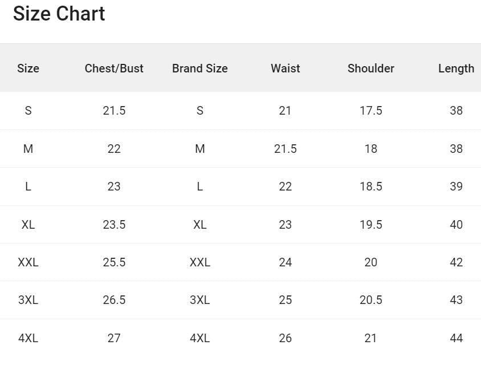
Task: Select the Length value 44 for 4XL
Action: coord(456,338)
